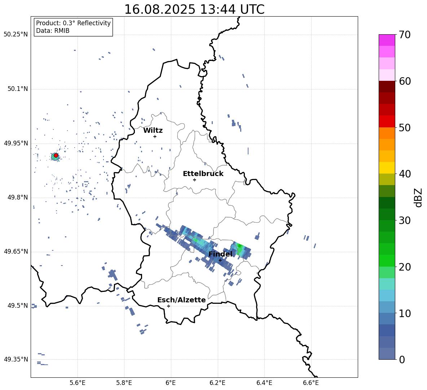Click the Wiltz city label
Viewport: 427px width, 390px height.
tap(153, 131)
